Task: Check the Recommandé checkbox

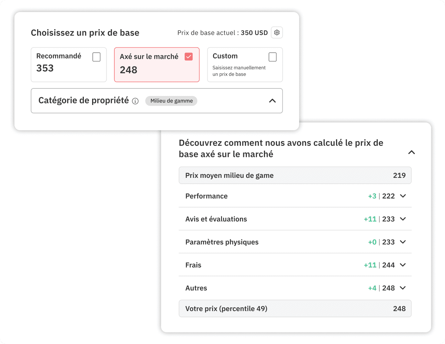Action: (96, 57)
